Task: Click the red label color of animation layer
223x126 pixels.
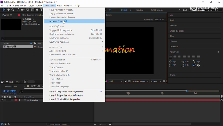Action: click(x=16, y=100)
